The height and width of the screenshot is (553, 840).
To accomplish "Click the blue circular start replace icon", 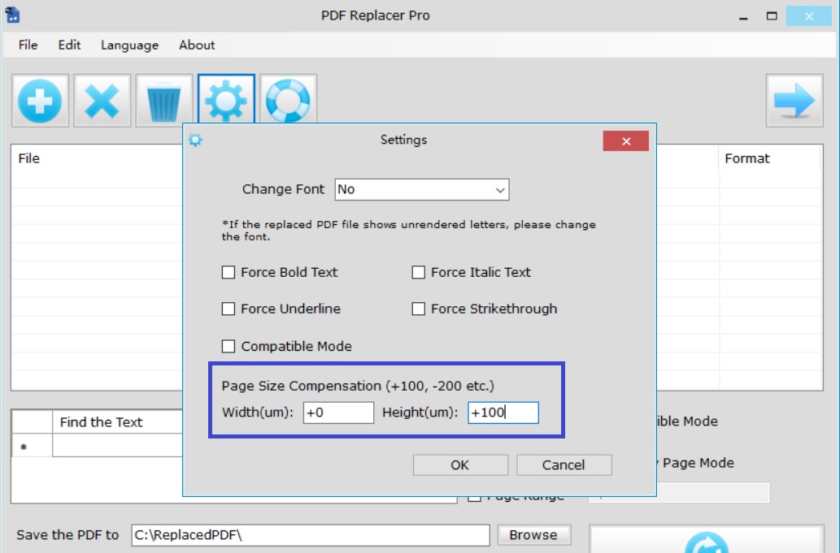I will point(707,542).
